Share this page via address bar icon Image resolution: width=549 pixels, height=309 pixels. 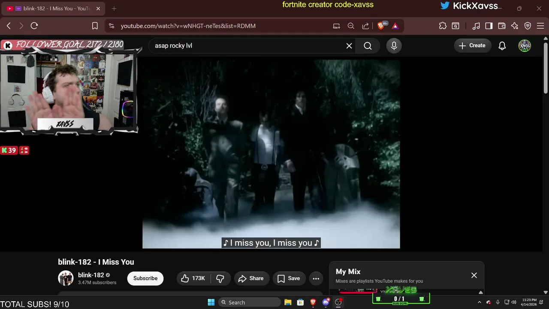365,26
